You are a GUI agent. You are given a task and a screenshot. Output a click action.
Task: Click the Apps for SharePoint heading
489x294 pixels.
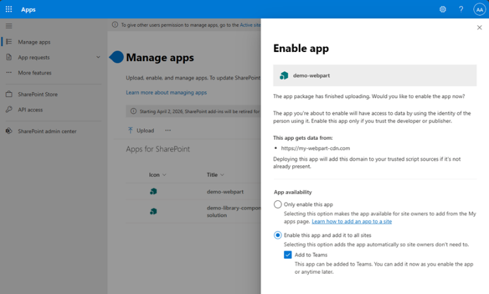pyautogui.click(x=158, y=149)
